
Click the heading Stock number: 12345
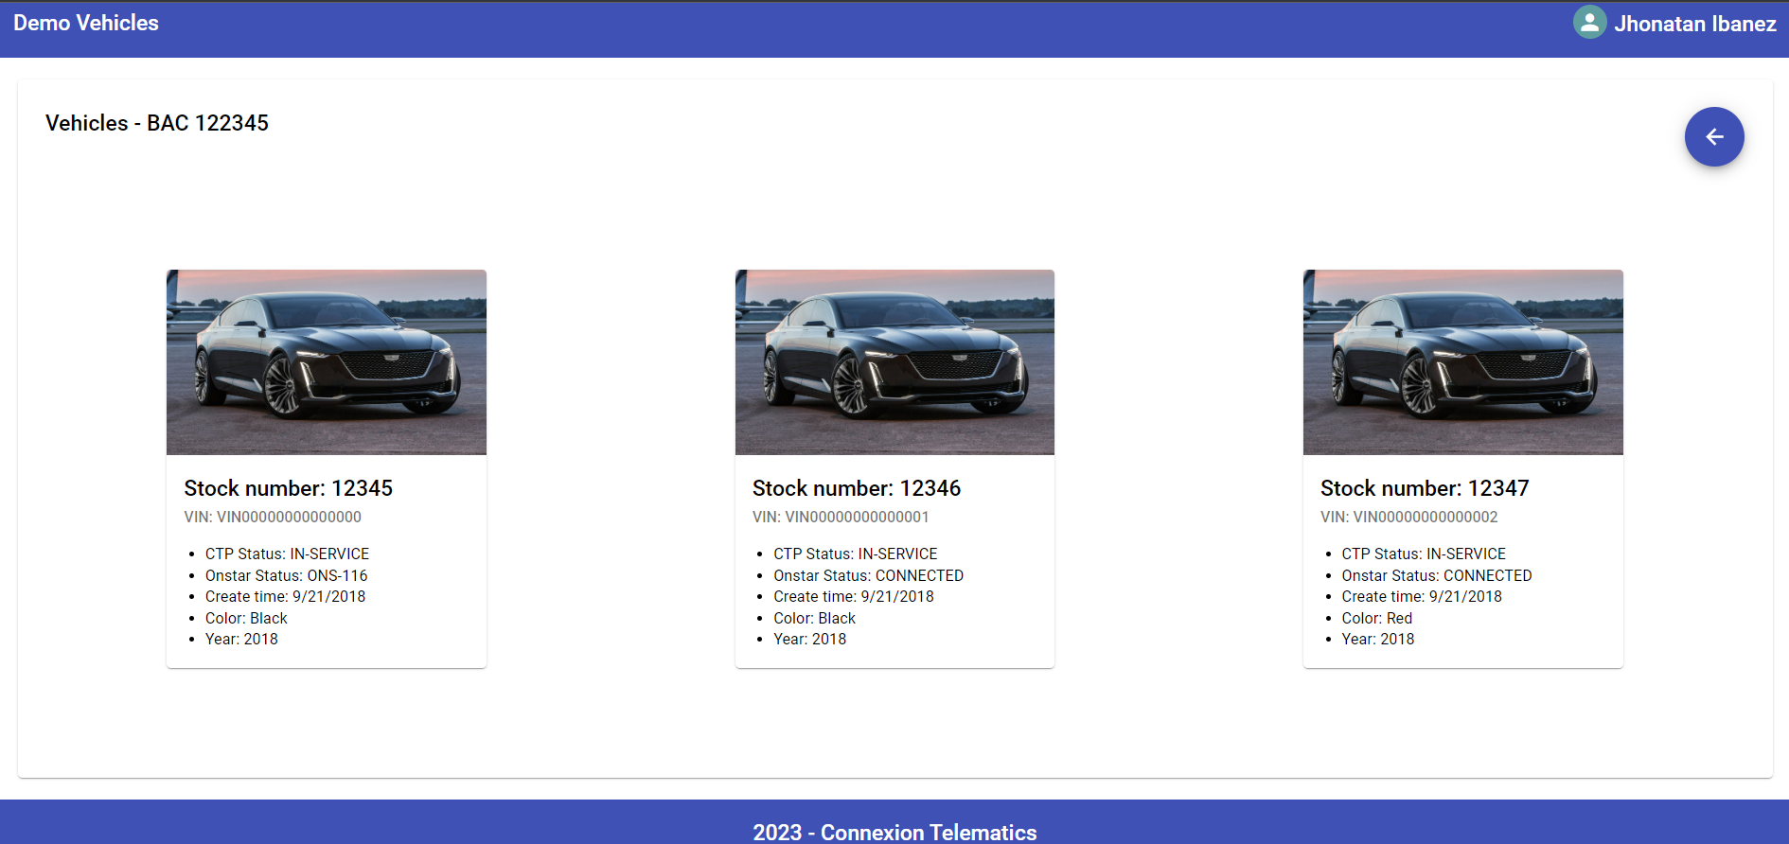click(288, 488)
